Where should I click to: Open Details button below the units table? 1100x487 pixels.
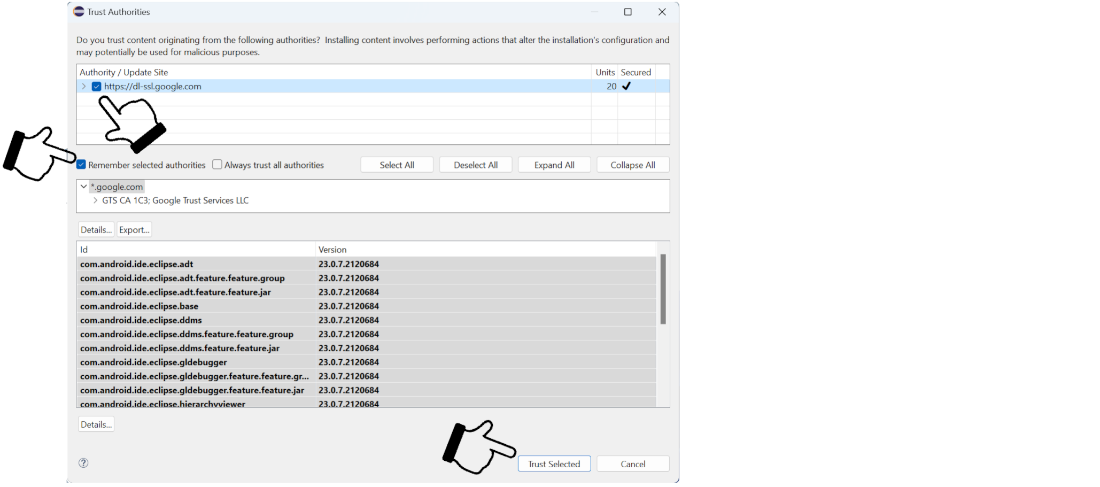(x=96, y=424)
